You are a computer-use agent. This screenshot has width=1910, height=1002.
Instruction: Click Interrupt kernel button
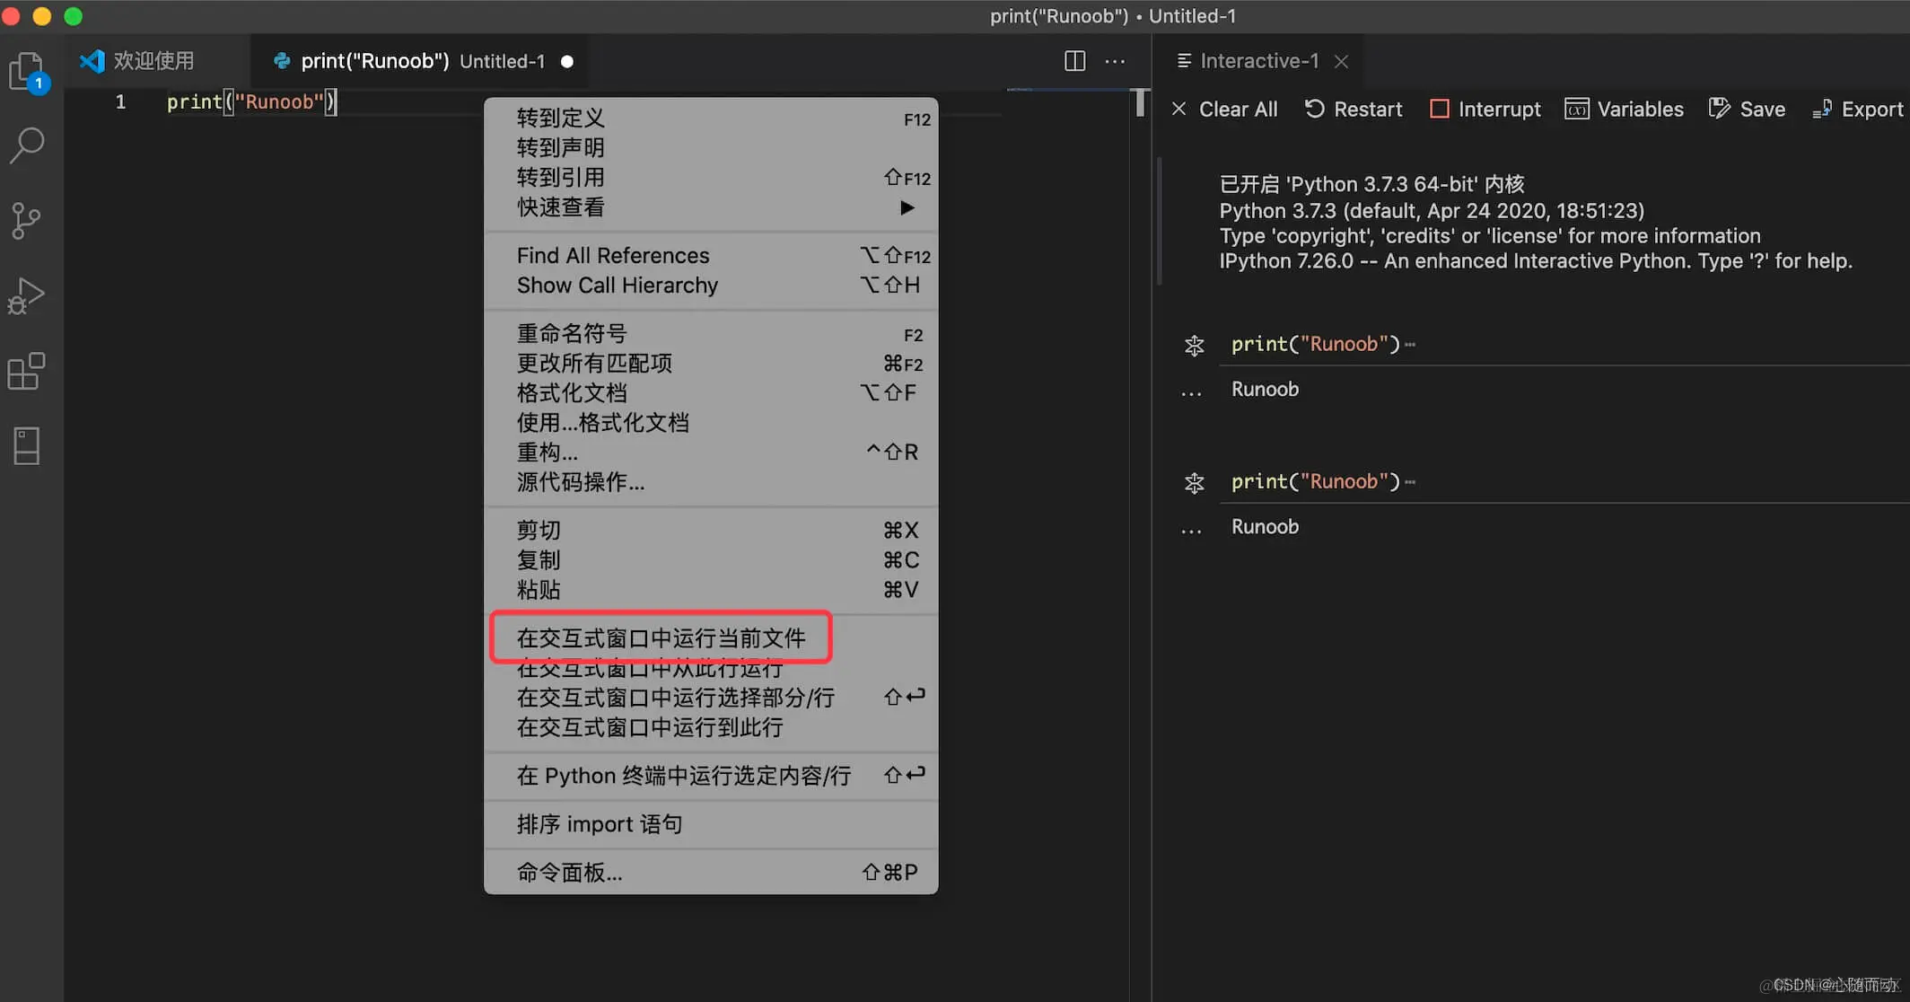pos(1485,110)
